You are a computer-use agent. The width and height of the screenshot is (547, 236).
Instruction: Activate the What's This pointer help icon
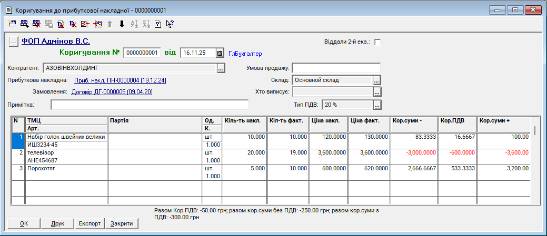point(170,24)
